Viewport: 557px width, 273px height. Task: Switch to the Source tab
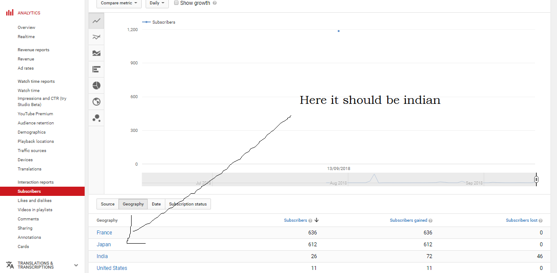point(107,204)
